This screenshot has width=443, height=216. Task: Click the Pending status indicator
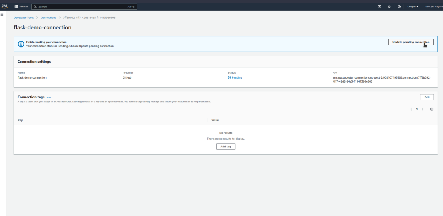(235, 77)
